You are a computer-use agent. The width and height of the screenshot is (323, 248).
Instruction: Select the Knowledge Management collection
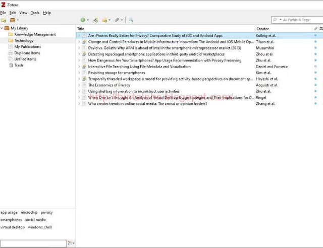pos(35,34)
